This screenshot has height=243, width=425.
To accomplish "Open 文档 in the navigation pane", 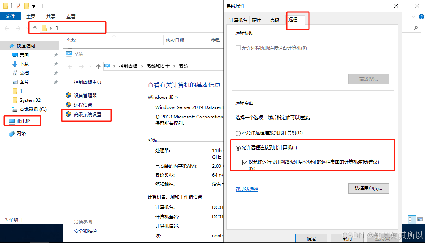I will pyautogui.click(x=24, y=73).
